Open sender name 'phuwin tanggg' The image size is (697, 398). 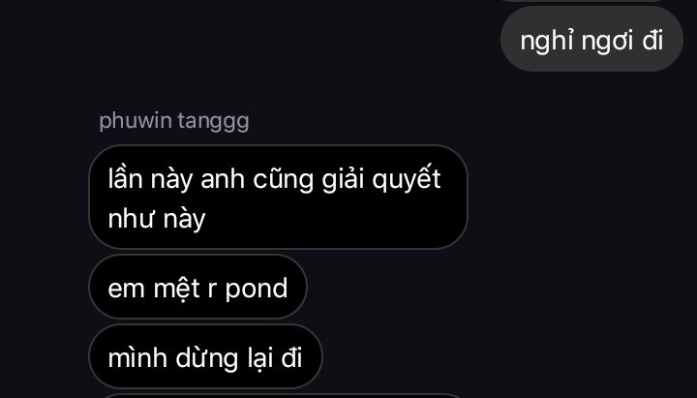pyautogui.click(x=174, y=121)
